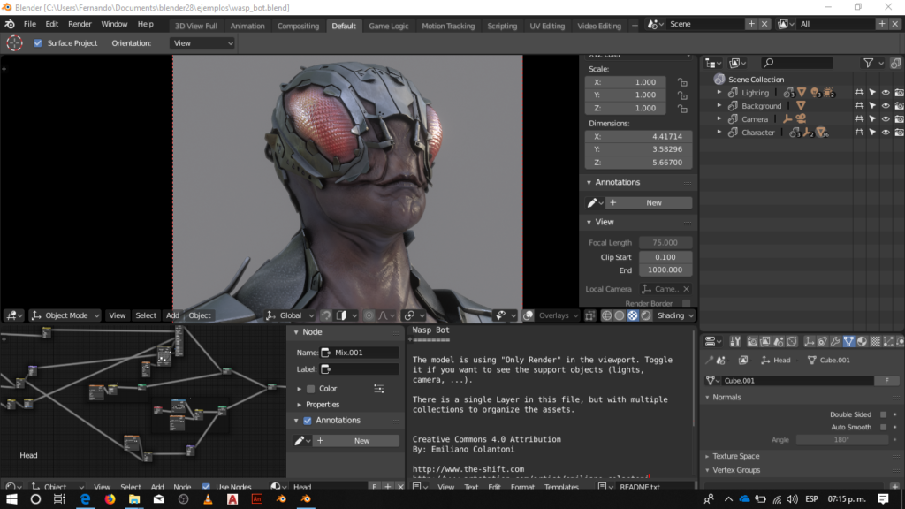Viewport: 905px width, 509px height.
Task: Click the node Color swatch
Action: (x=310, y=389)
